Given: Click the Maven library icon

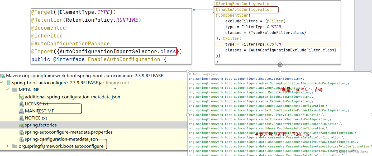Looking at the screenshot, I should pos(3,76).
